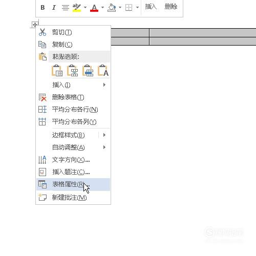The width and height of the screenshot is (256, 256).
Task: Choose 平均分布各列(Y)
Action: tap(73, 122)
